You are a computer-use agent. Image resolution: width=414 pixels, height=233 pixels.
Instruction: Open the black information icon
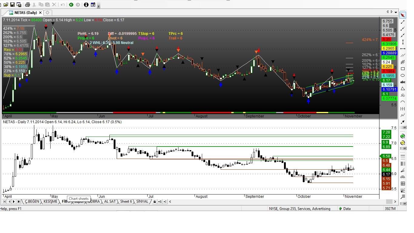point(86,5)
